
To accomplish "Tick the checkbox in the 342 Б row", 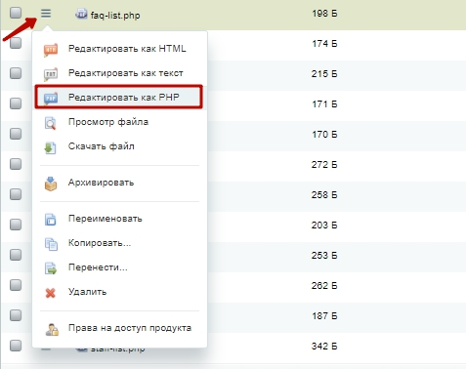I will [x=16, y=346].
